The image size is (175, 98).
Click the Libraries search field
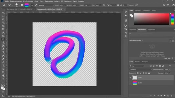point(151,34)
